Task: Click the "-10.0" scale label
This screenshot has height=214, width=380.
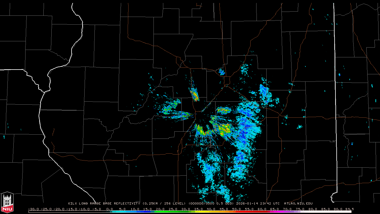Action: (x=84, y=209)
